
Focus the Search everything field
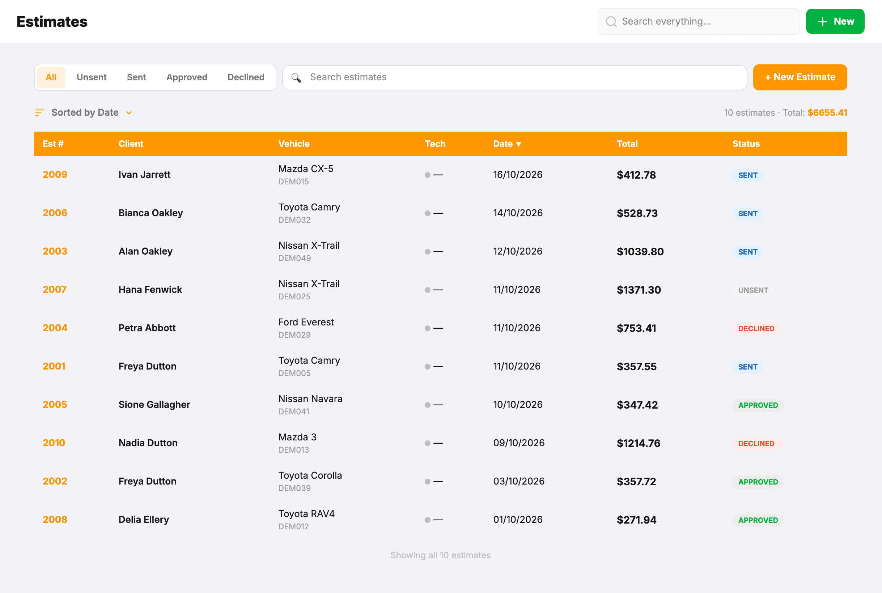(699, 22)
